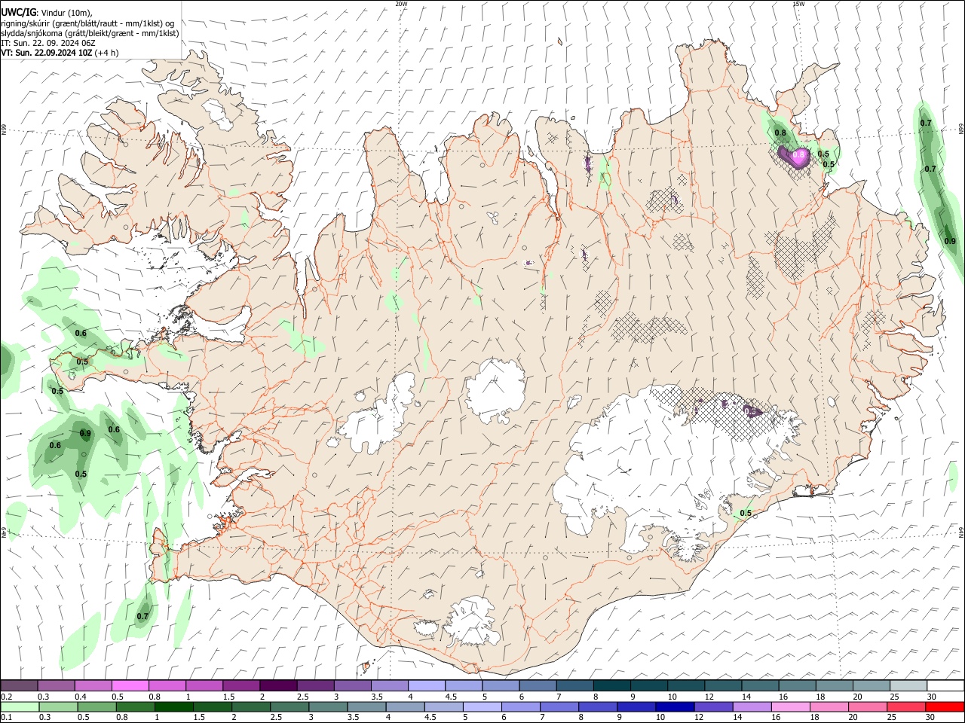Select darkest green 1–1.5 swatch in rain scale
Image resolution: width=965 pixels, height=723 pixels.
[174, 706]
